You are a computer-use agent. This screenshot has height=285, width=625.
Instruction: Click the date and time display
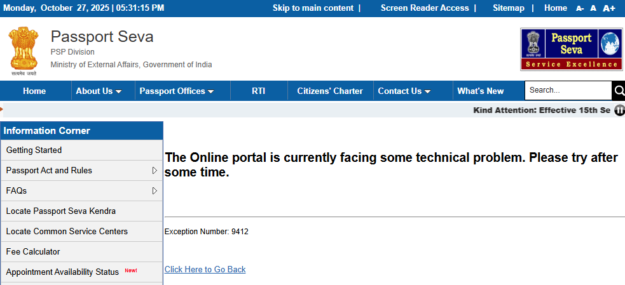(83, 8)
